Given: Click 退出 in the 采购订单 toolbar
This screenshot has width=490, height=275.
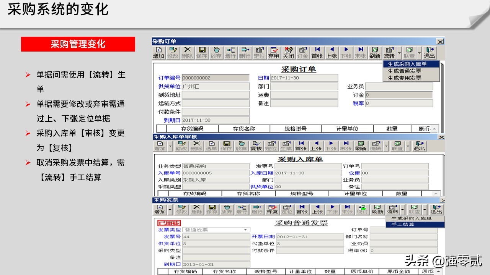Looking at the screenshot, I should click(429, 53).
